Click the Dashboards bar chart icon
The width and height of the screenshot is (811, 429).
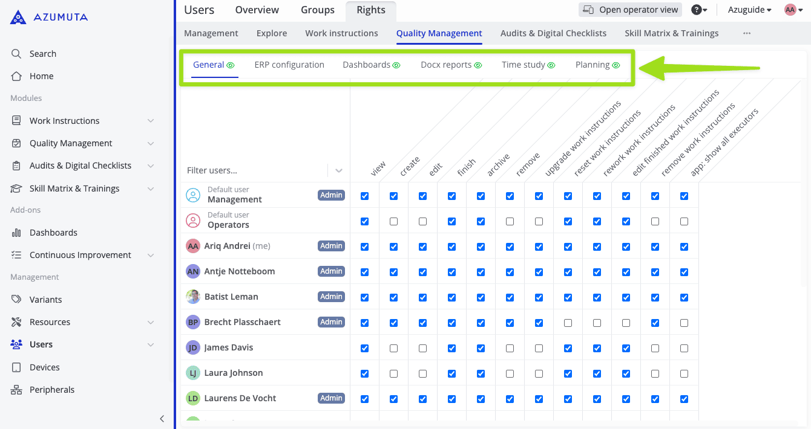point(16,233)
